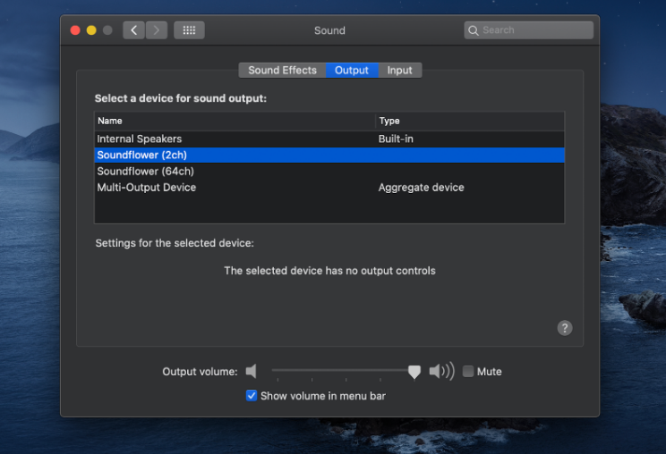Open the help question mark button
Image resolution: width=666 pixels, height=454 pixels.
pos(565,328)
